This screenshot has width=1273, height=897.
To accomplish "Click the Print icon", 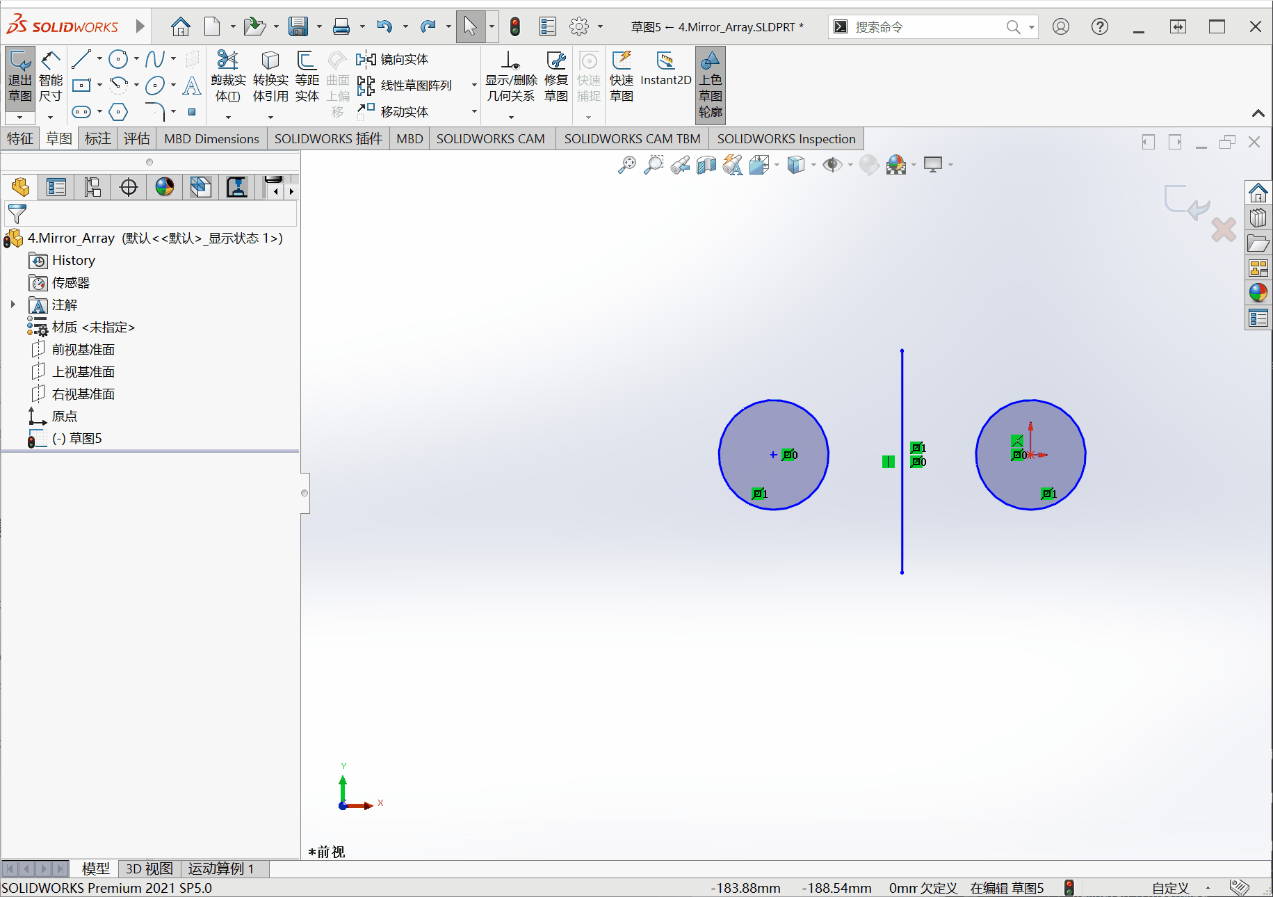I will pos(341,26).
